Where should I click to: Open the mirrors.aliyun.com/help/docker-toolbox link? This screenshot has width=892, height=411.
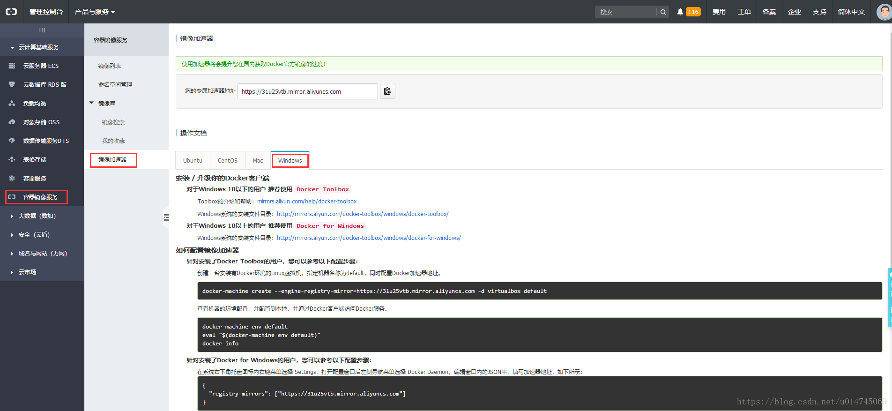307,202
